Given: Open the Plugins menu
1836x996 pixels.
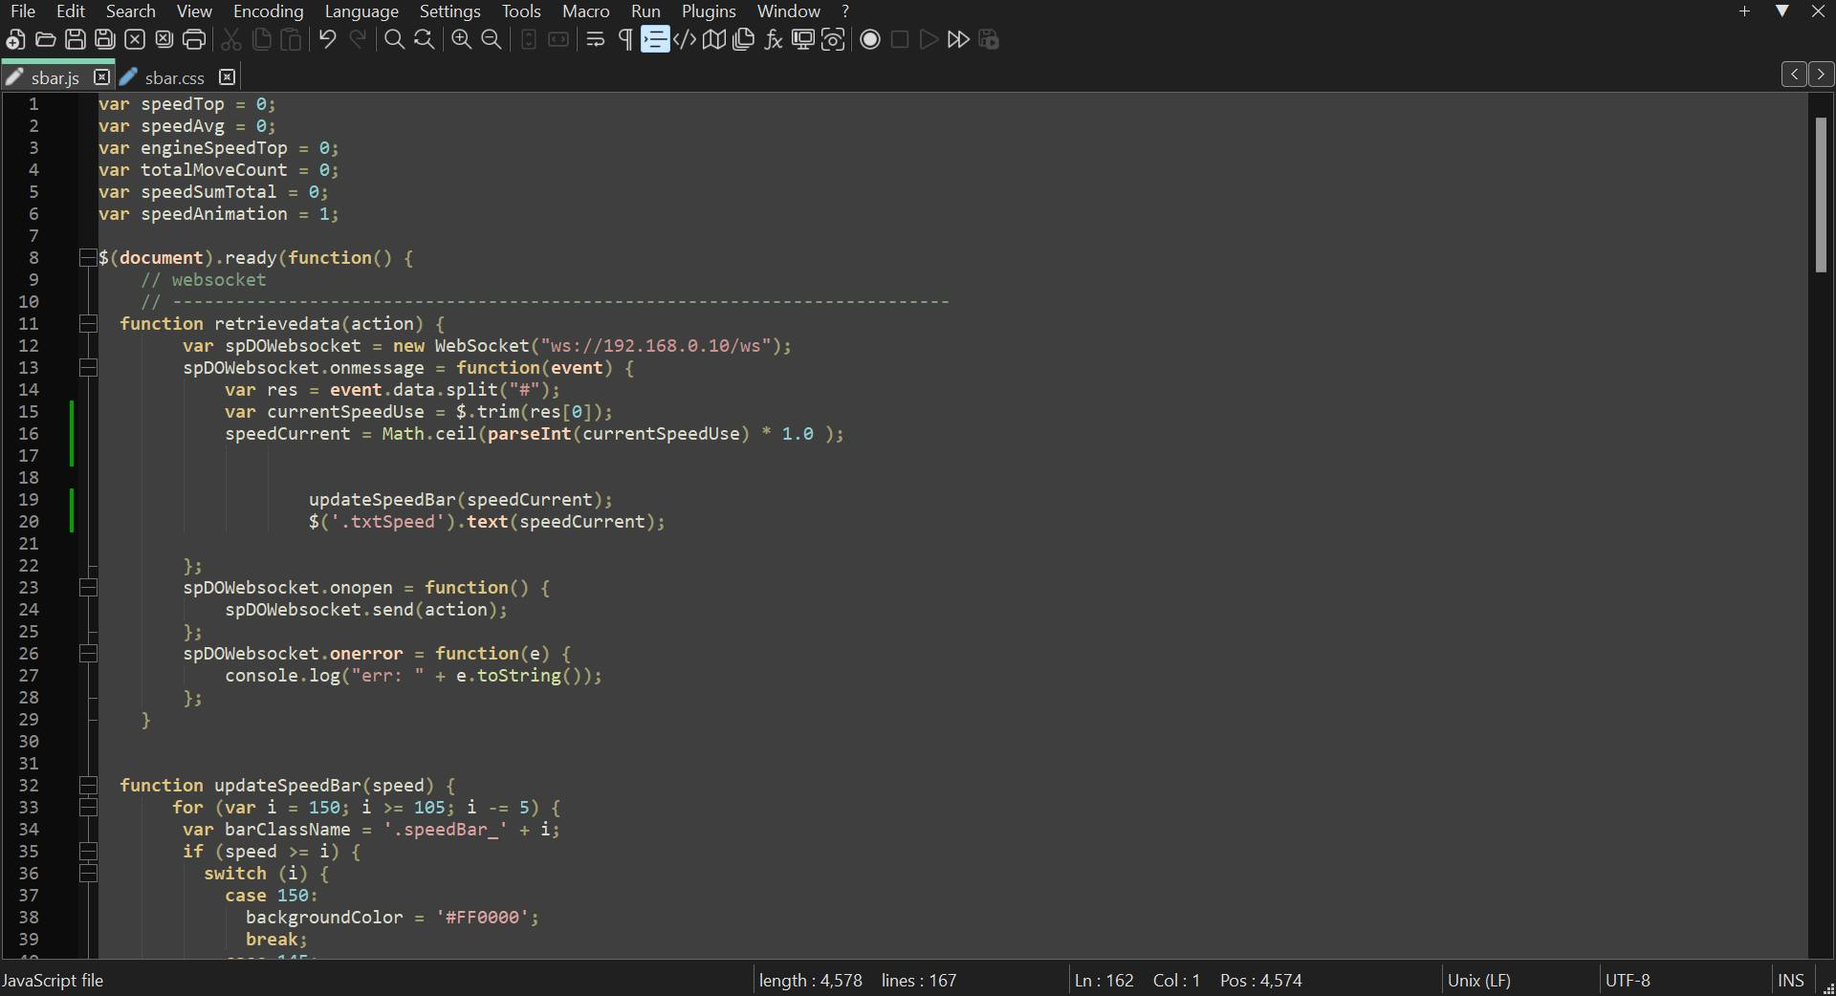Looking at the screenshot, I should [709, 11].
